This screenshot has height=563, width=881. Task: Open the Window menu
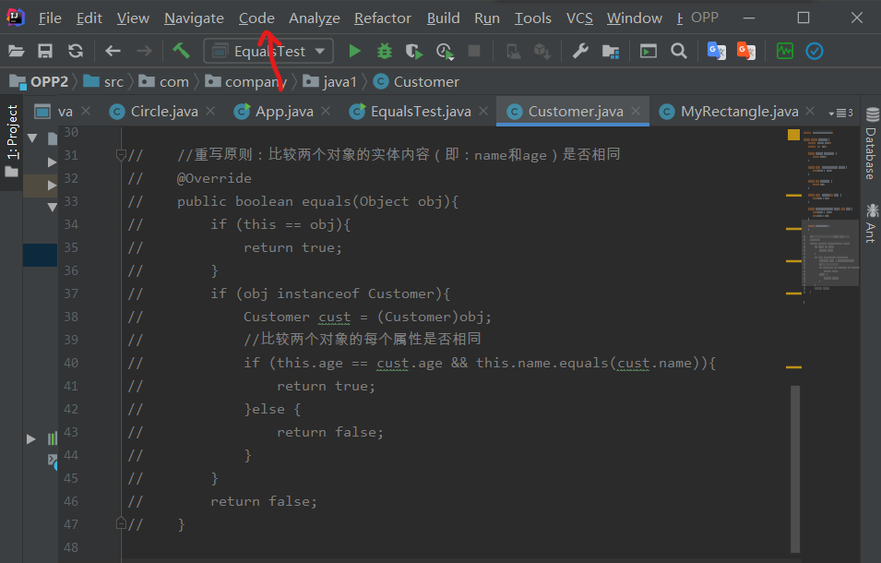[635, 18]
